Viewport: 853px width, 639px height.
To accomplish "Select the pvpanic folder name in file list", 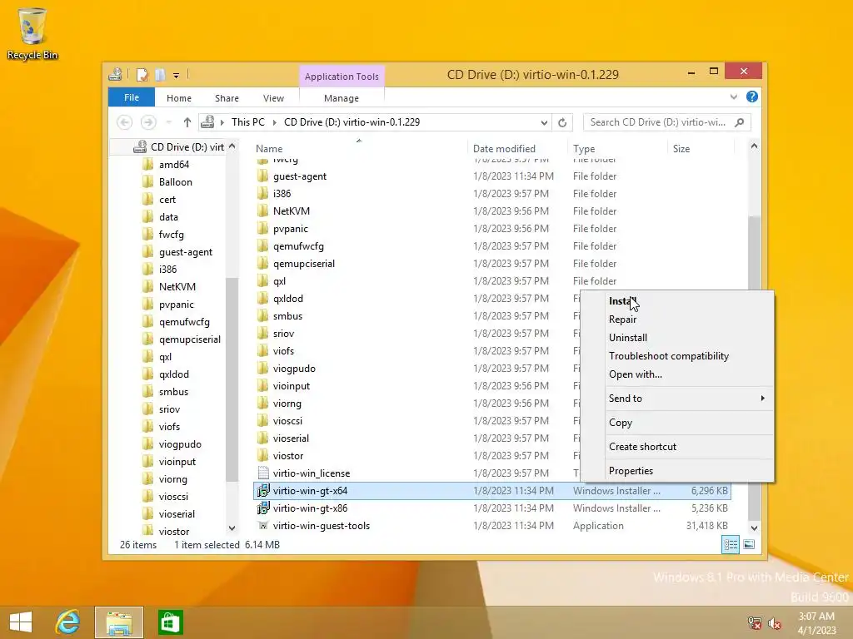I will [291, 229].
